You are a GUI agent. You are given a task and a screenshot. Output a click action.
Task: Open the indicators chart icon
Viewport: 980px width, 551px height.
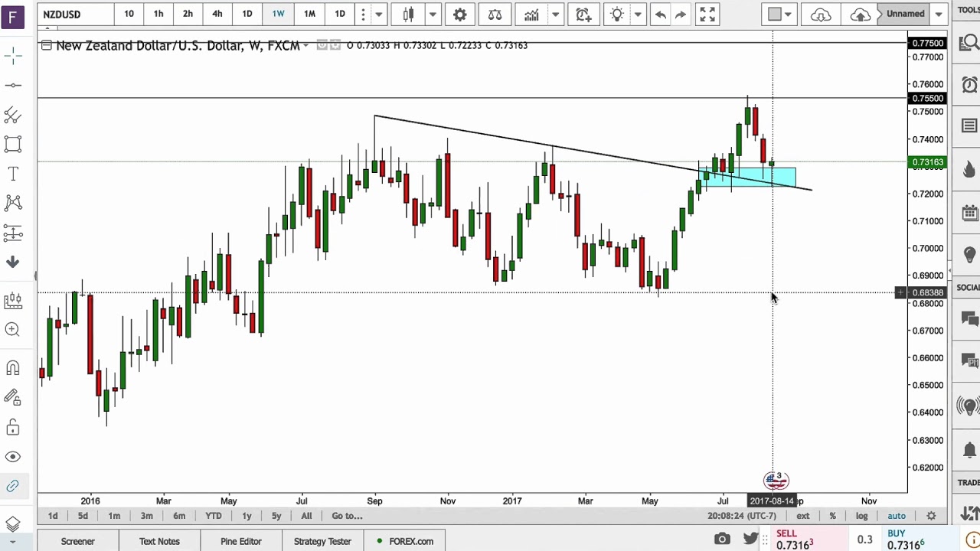click(531, 14)
